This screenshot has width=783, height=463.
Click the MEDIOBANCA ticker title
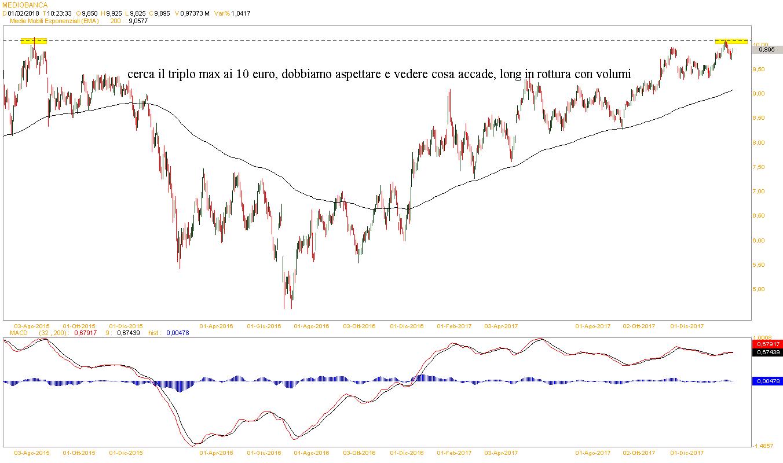tap(25, 5)
